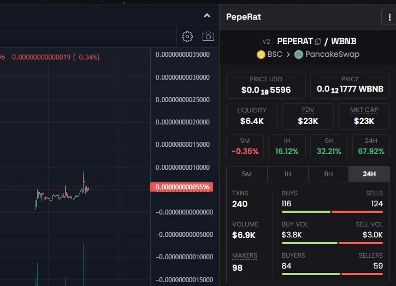The height and width of the screenshot is (286, 396).
Task: Click the current price label 0.0000000005596
Action: coord(182,187)
